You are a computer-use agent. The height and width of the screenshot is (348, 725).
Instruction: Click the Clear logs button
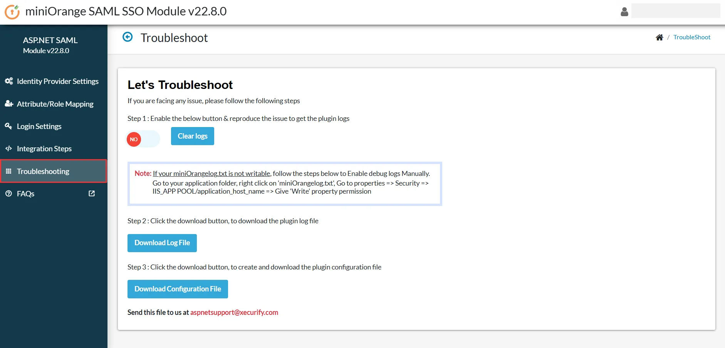(193, 136)
